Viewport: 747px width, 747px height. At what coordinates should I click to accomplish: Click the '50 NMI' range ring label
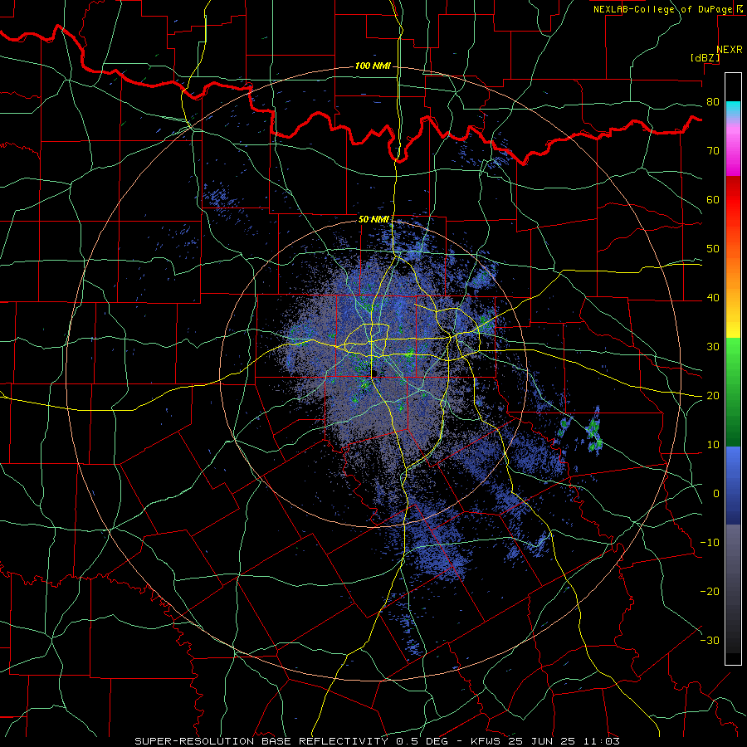373,220
